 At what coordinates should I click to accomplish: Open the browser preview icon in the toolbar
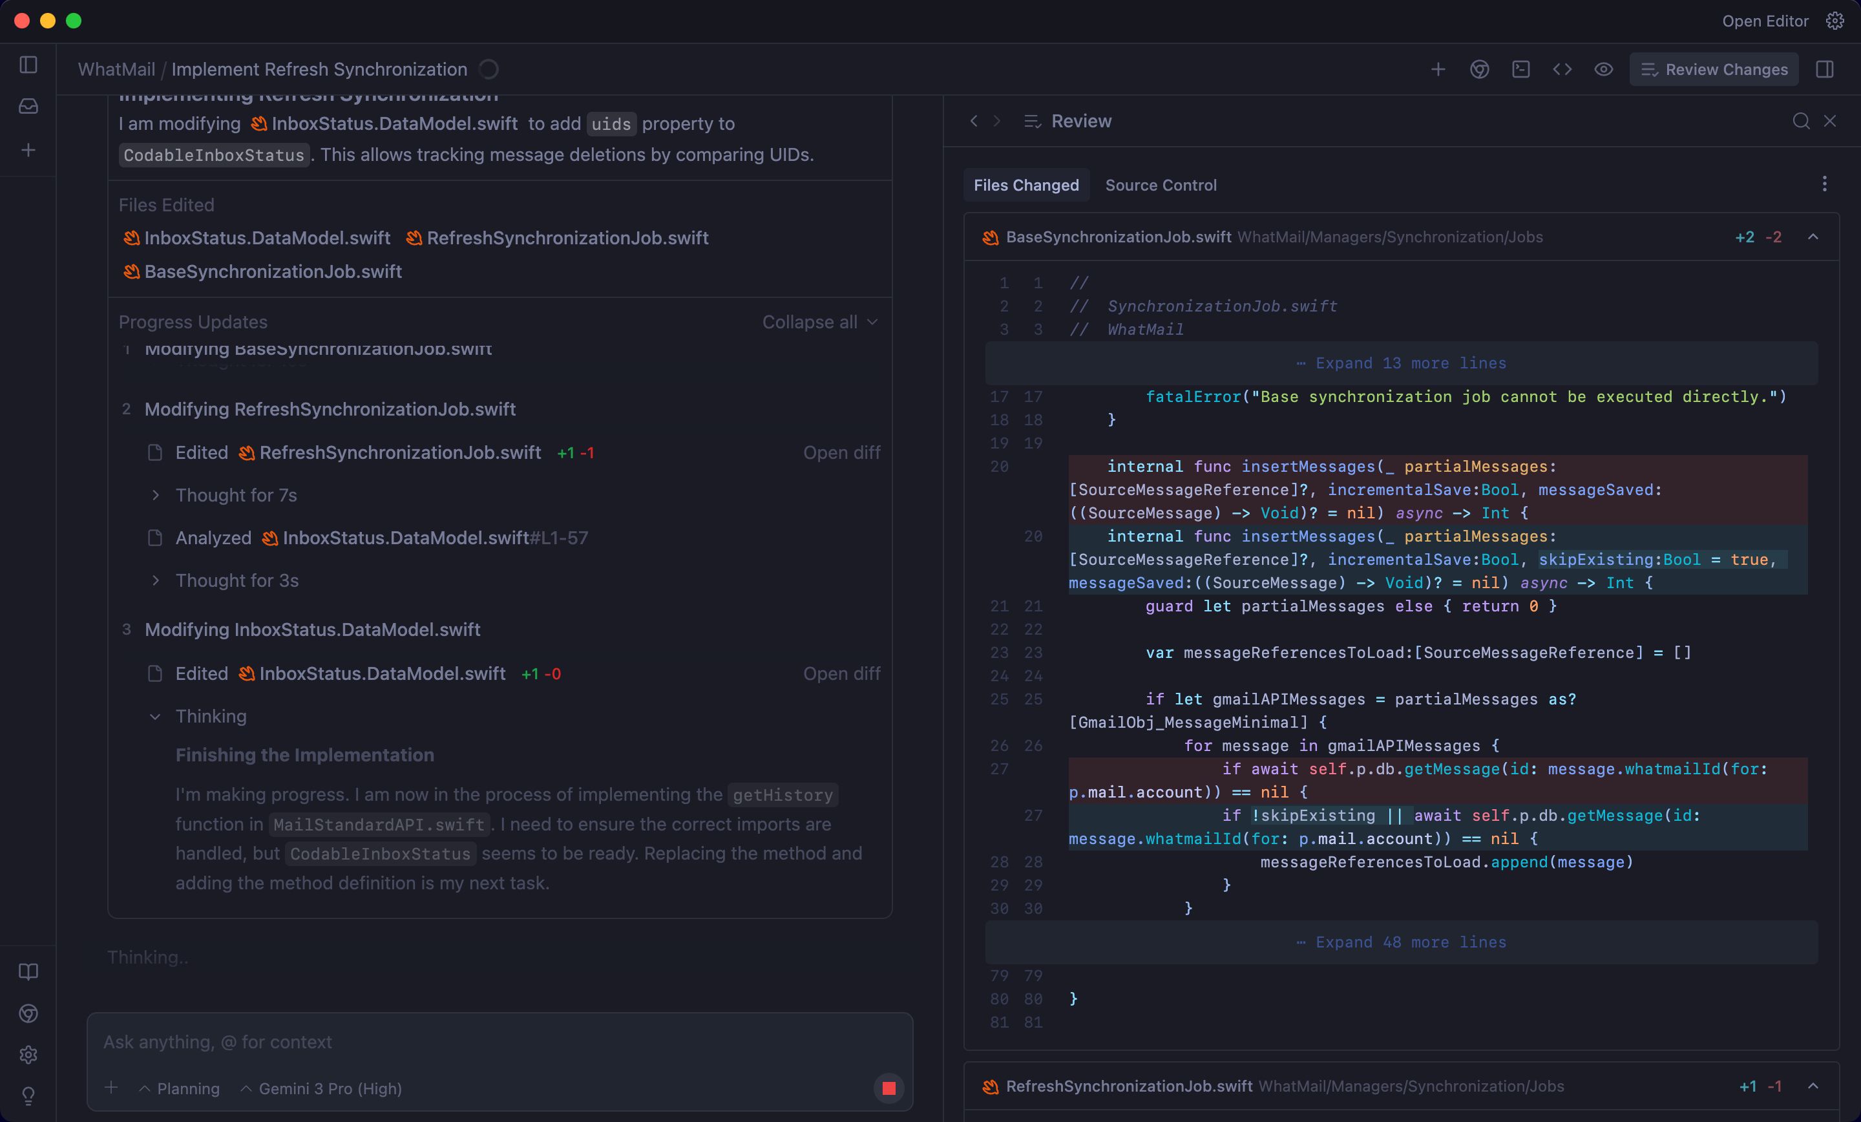tap(1479, 70)
